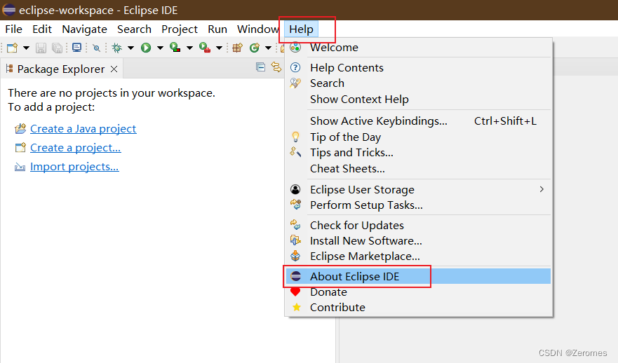This screenshot has width=618, height=363.
Task: Click the Install New Software icon
Action: pyautogui.click(x=295, y=240)
